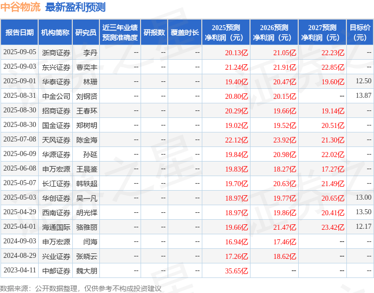Select the 中邮证券 institution cell
This screenshot has width=374, height=293.
[56, 271]
